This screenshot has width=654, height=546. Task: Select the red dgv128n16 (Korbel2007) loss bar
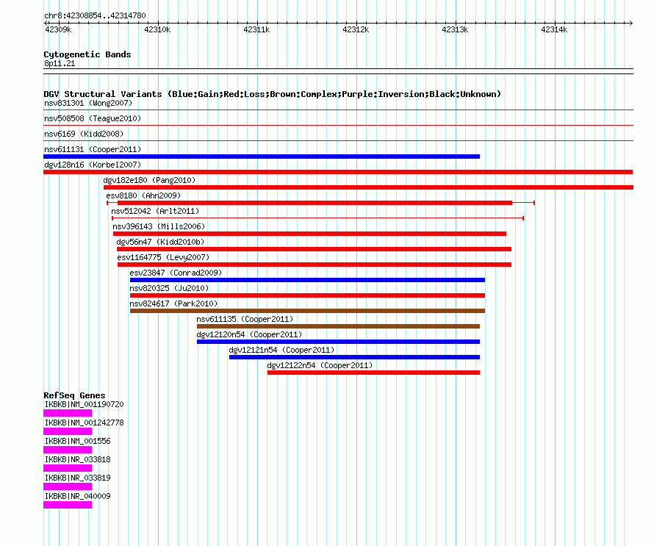pos(338,172)
